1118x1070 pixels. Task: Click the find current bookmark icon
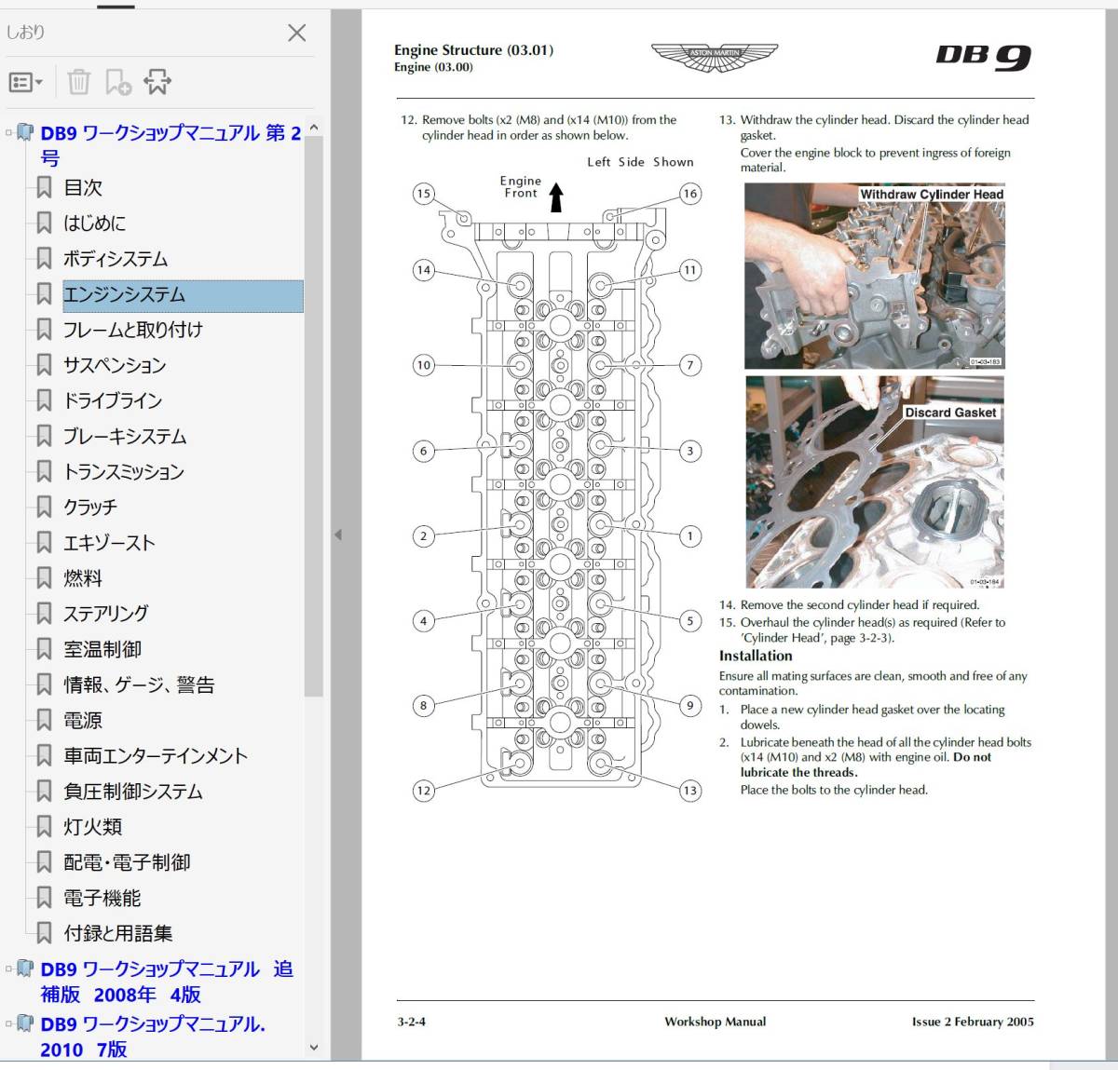(x=157, y=83)
